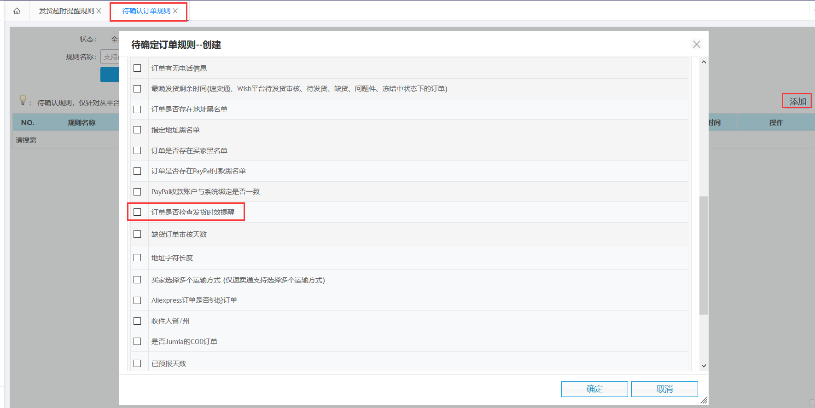Switch to 发货超时提醒规则 tab

click(66, 11)
